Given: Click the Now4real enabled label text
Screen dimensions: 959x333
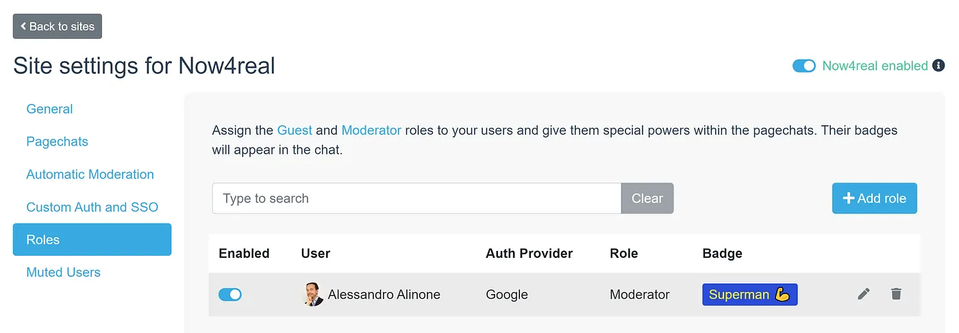Looking at the screenshot, I should coord(875,66).
